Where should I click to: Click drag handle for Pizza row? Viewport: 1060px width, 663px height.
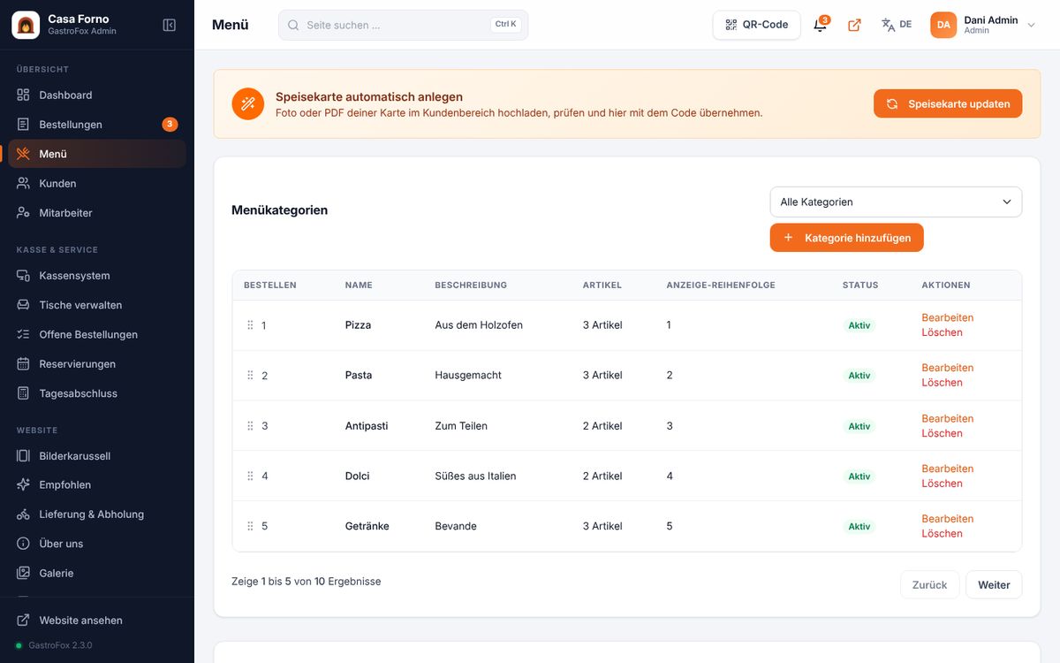tap(250, 325)
